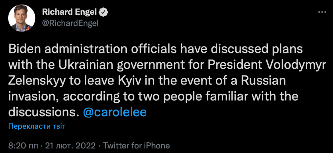
Task: Click the 'Перекласти твіт' translate link
Action: coord(37,126)
